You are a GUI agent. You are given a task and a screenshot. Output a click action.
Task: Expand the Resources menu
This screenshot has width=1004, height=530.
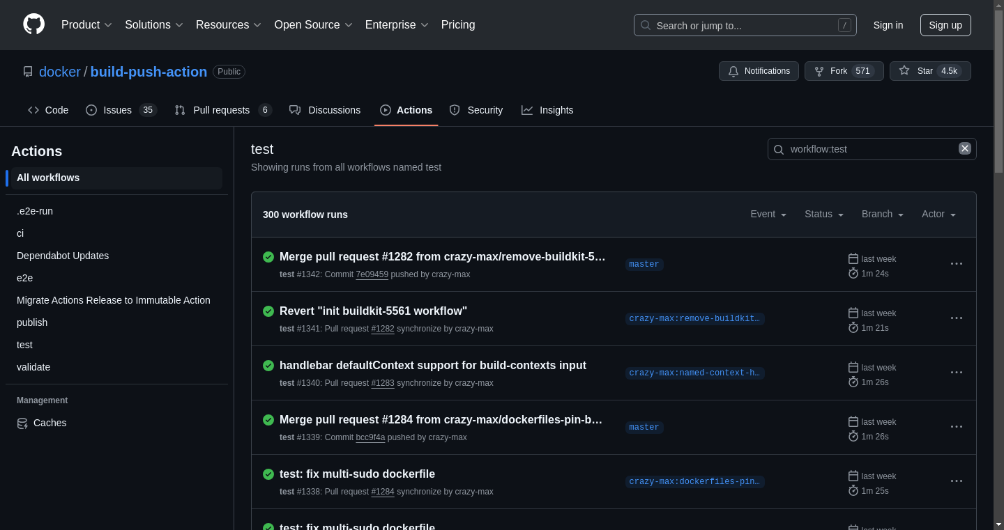pyautogui.click(x=229, y=25)
